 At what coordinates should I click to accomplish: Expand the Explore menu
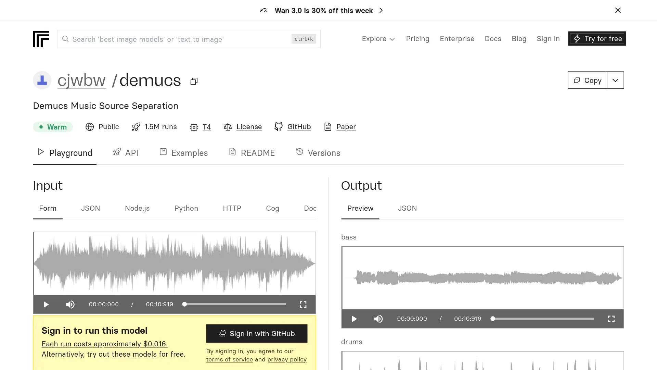(x=378, y=39)
